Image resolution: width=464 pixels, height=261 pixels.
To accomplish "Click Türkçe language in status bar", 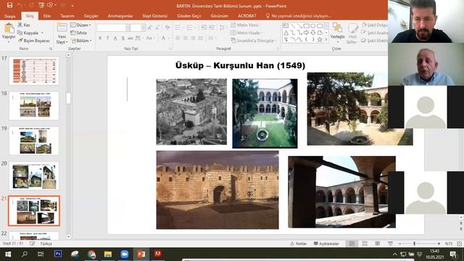I will coord(46,244).
